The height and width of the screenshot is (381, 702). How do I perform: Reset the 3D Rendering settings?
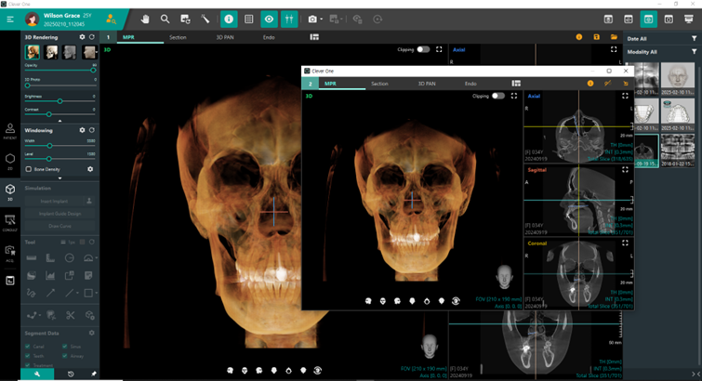click(92, 37)
